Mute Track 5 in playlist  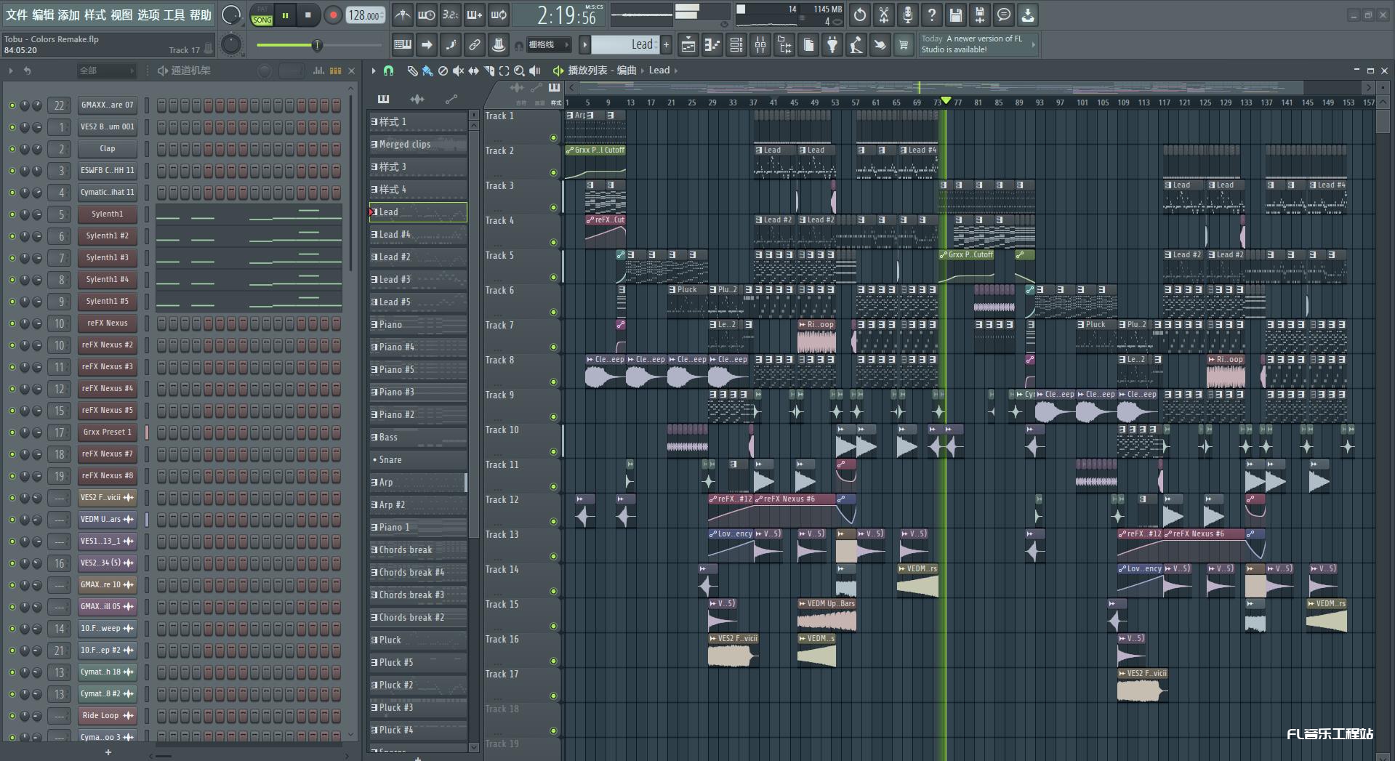[x=553, y=277]
